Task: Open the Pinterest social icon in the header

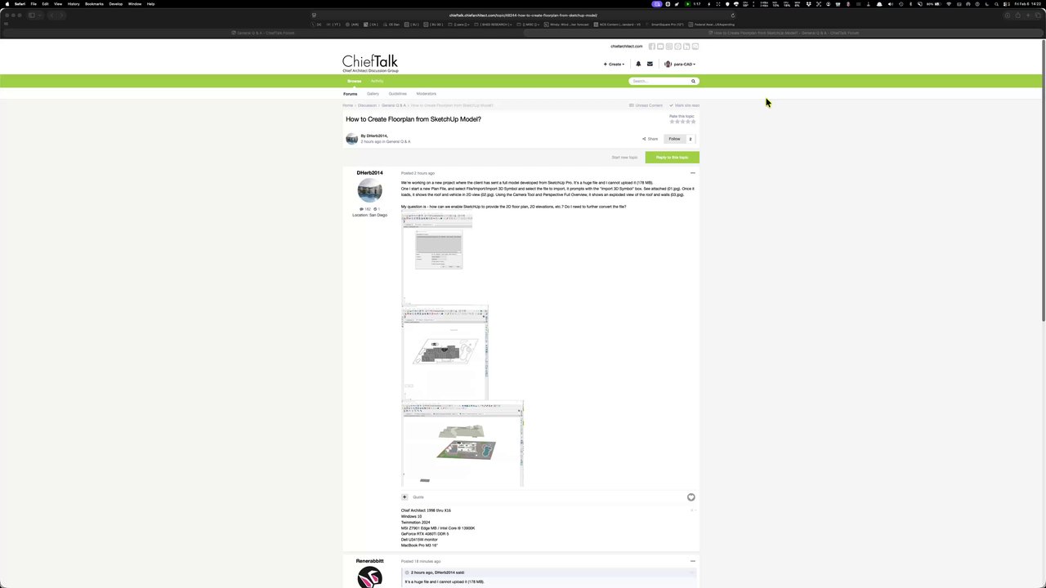Action: [677, 47]
